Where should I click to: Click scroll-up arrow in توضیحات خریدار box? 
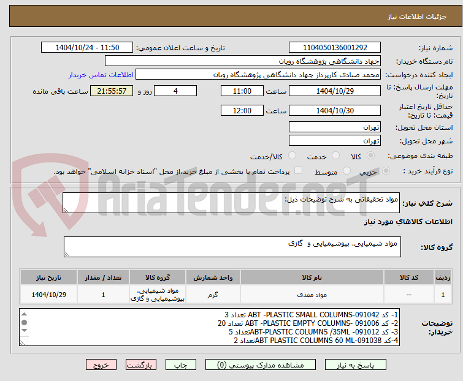point(25,314)
